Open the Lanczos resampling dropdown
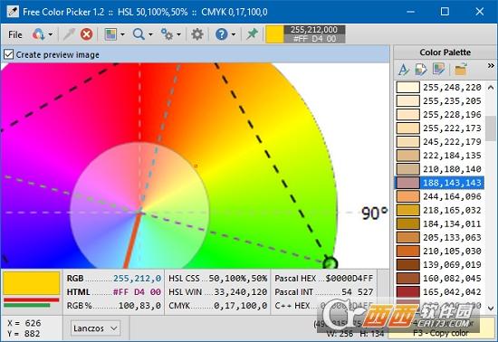Image resolution: width=498 pixels, height=342 pixels. click(x=96, y=328)
